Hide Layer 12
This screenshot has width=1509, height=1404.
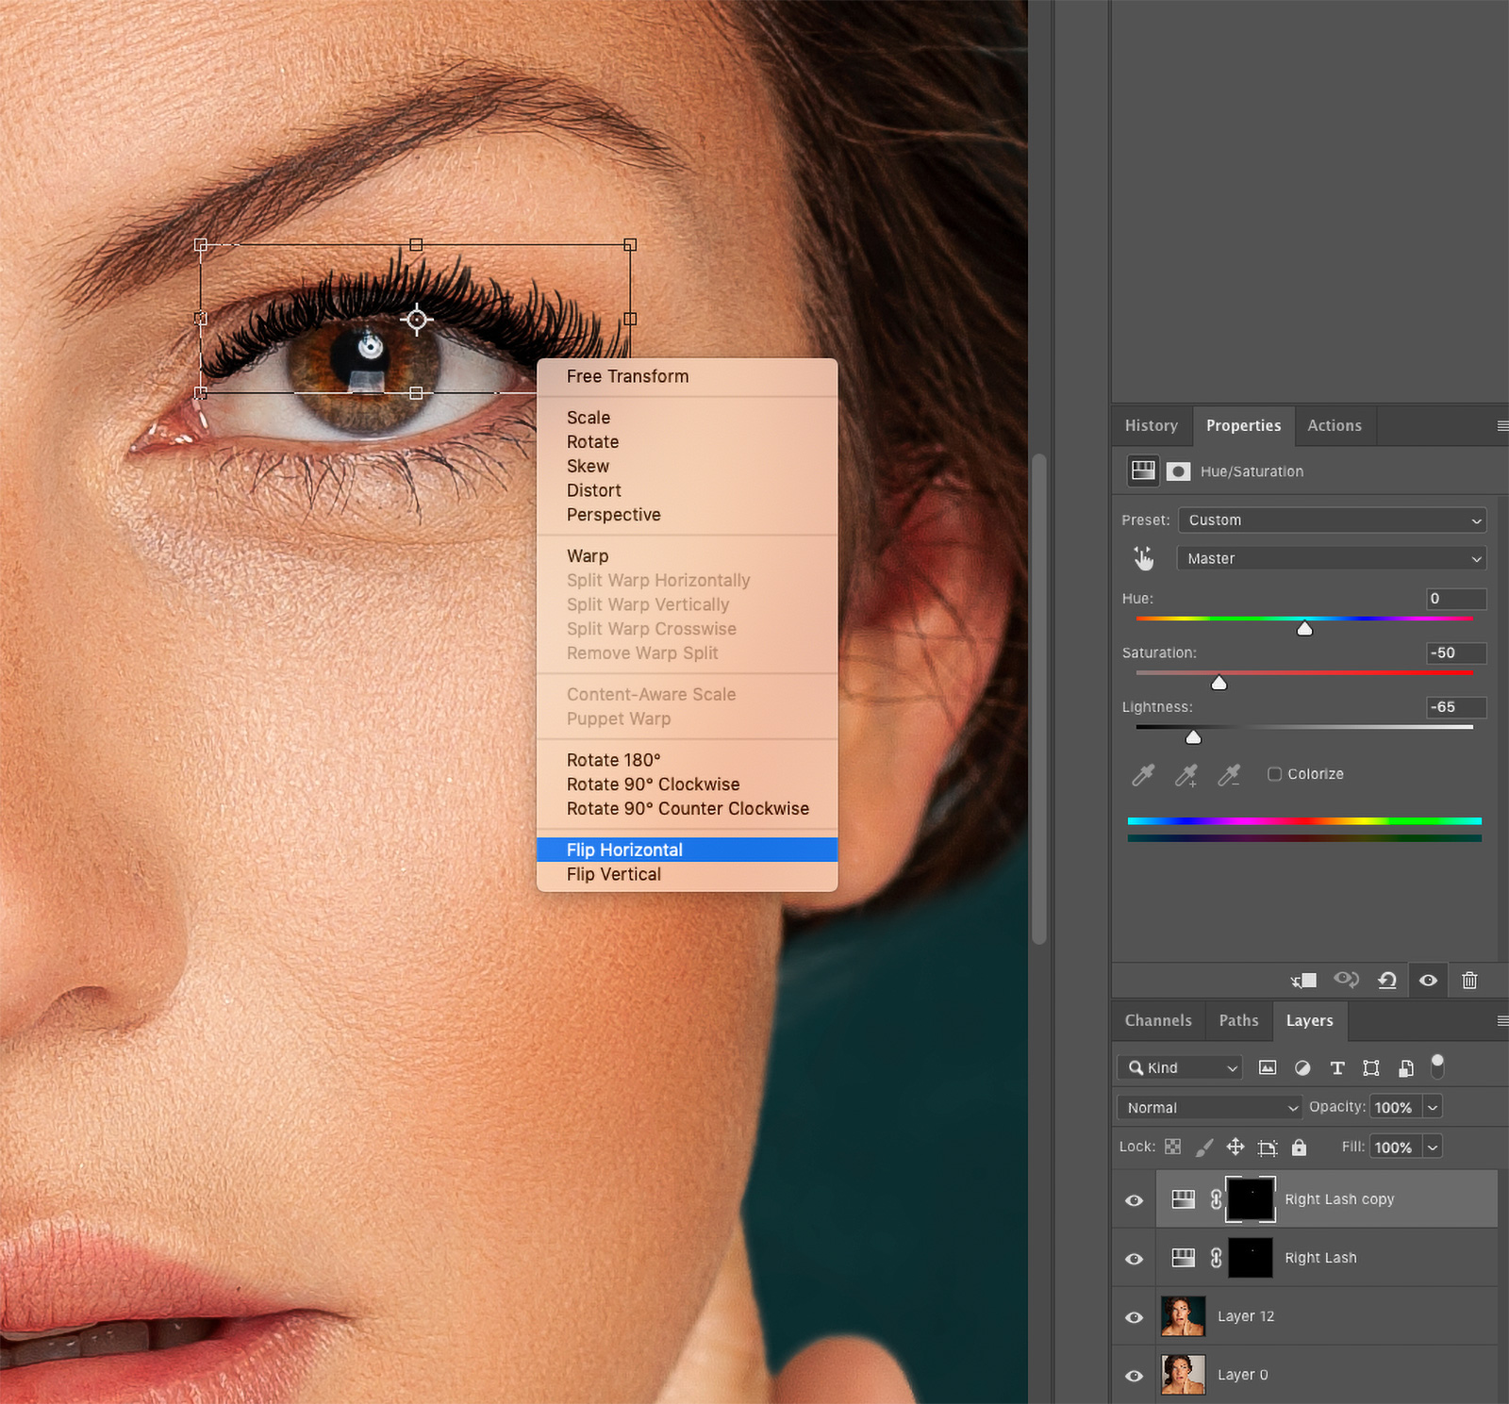point(1135,1317)
